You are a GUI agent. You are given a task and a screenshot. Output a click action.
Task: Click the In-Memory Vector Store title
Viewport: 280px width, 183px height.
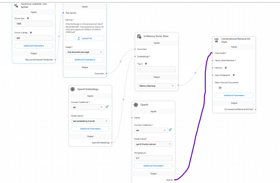(156, 36)
